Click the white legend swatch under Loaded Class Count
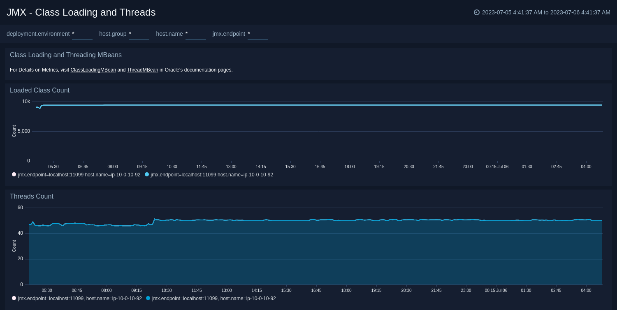 [x=14, y=174]
